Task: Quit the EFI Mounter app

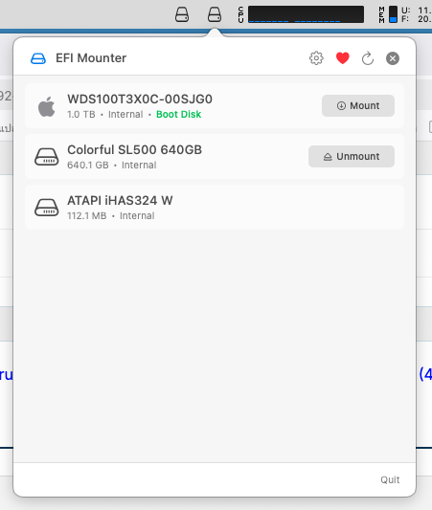Action: [x=390, y=479]
